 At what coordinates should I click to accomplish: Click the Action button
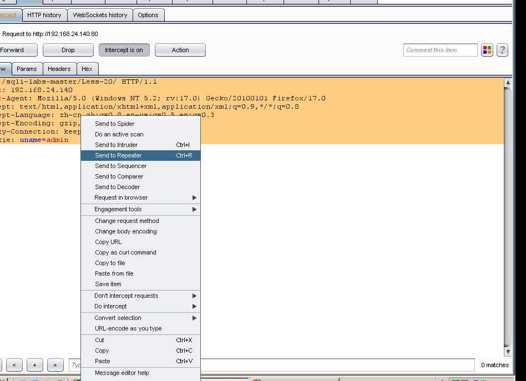click(x=180, y=50)
